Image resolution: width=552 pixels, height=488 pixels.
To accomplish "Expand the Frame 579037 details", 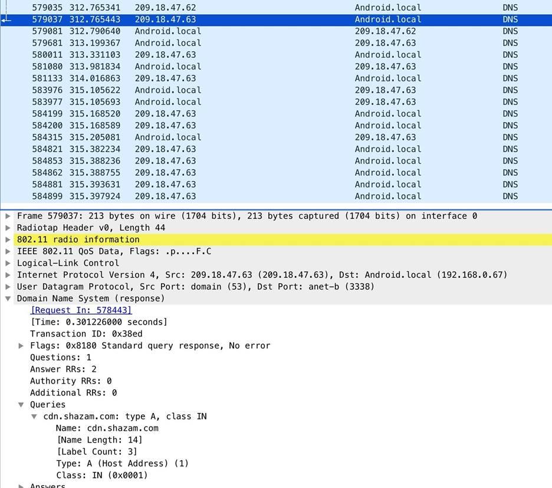I will point(8,216).
